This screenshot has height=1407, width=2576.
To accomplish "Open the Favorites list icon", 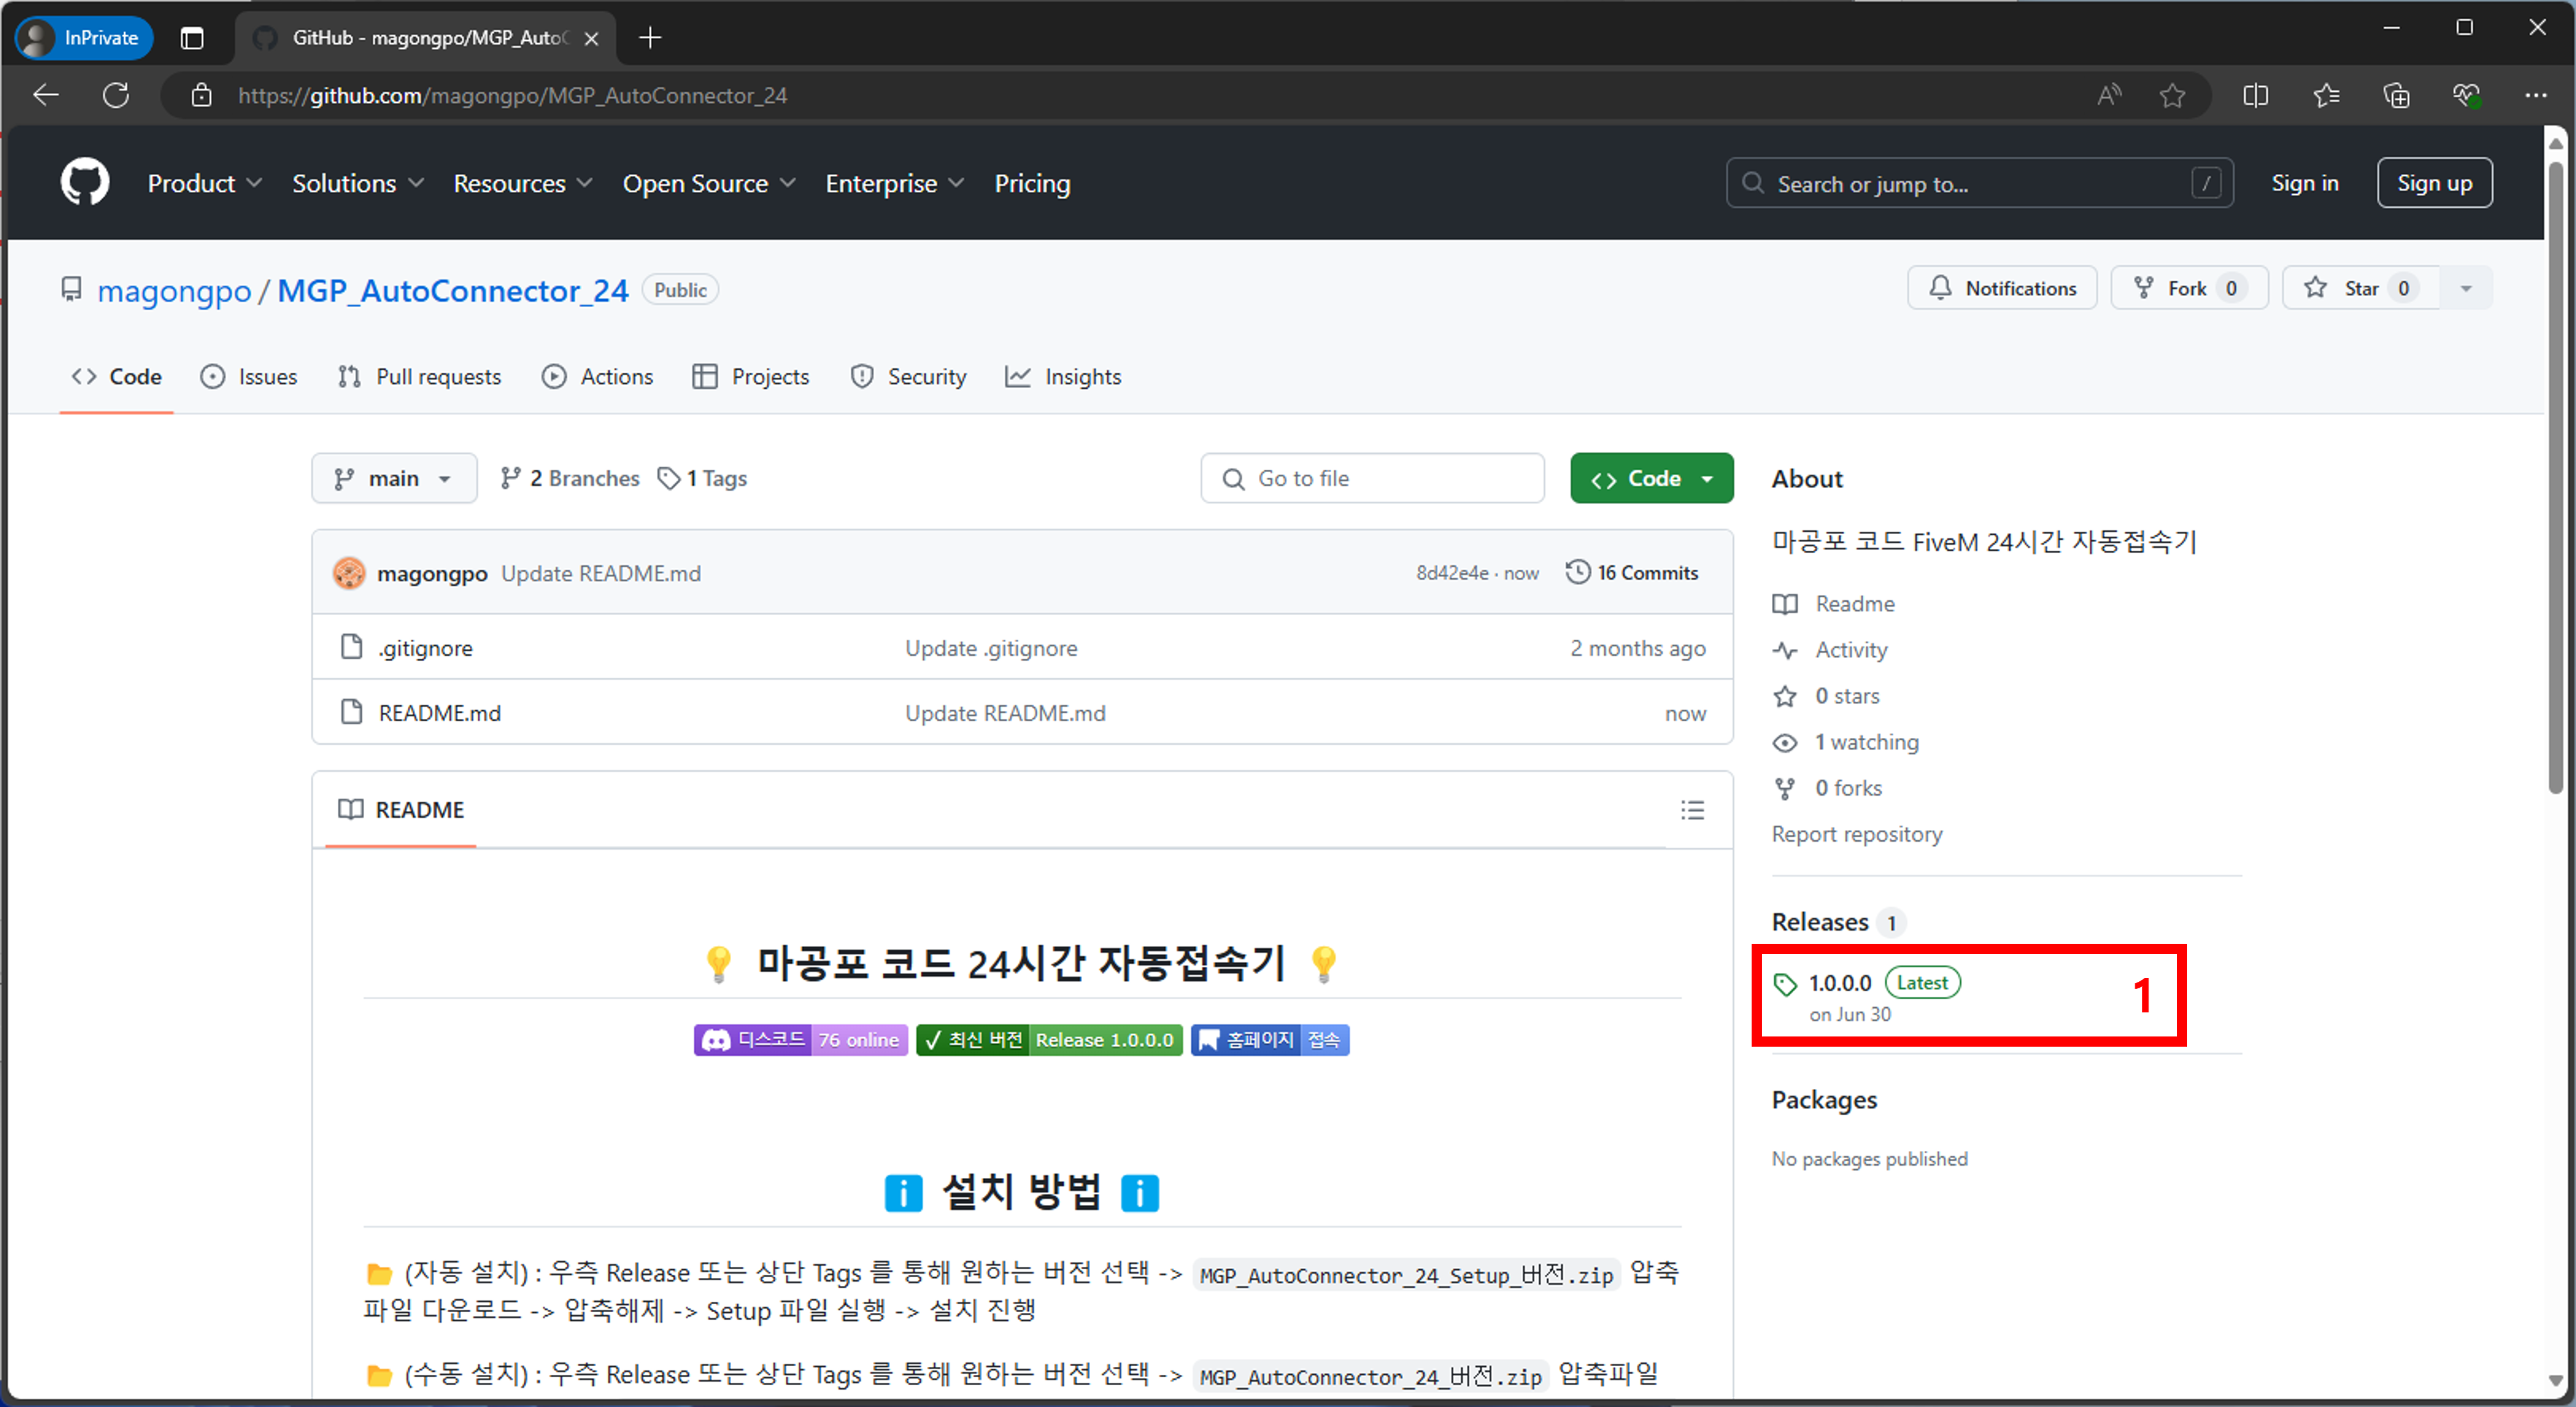I will pos(2326,95).
